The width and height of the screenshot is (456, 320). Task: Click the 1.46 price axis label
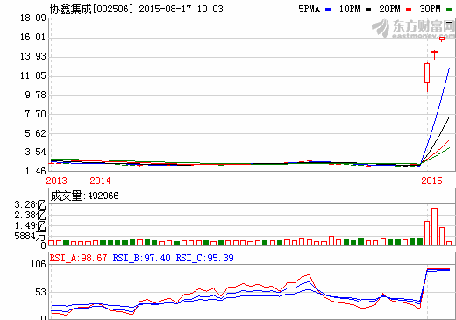point(36,171)
